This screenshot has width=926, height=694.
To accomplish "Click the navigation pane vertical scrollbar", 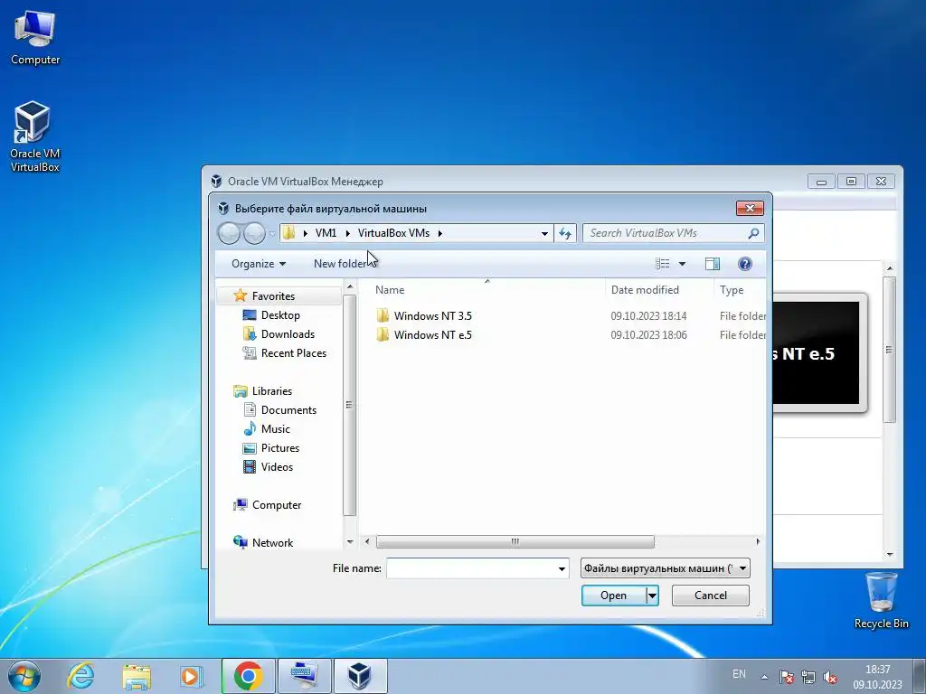I will (x=349, y=405).
